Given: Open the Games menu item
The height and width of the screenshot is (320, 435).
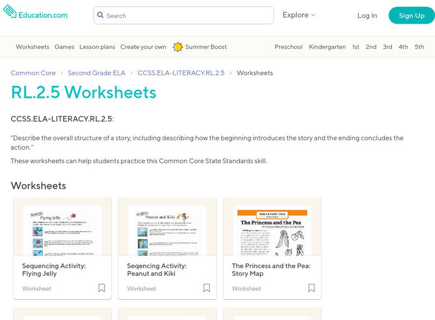Looking at the screenshot, I should tap(64, 47).
